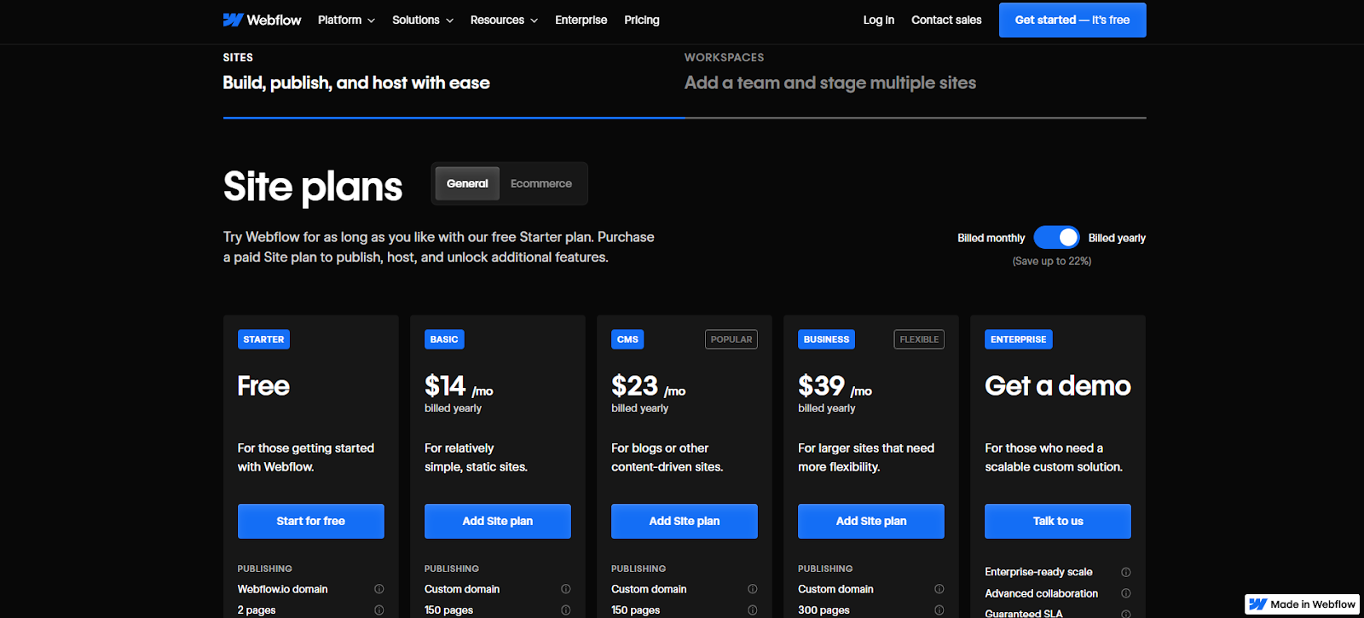Viewport: 1364px width, 618px height.
Task: Click the FLEXIBLE tag on Business plan
Action: click(x=919, y=339)
